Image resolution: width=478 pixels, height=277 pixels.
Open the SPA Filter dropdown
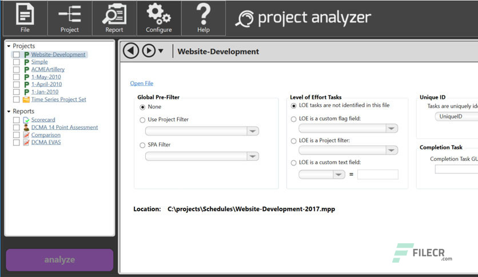point(202,156)
